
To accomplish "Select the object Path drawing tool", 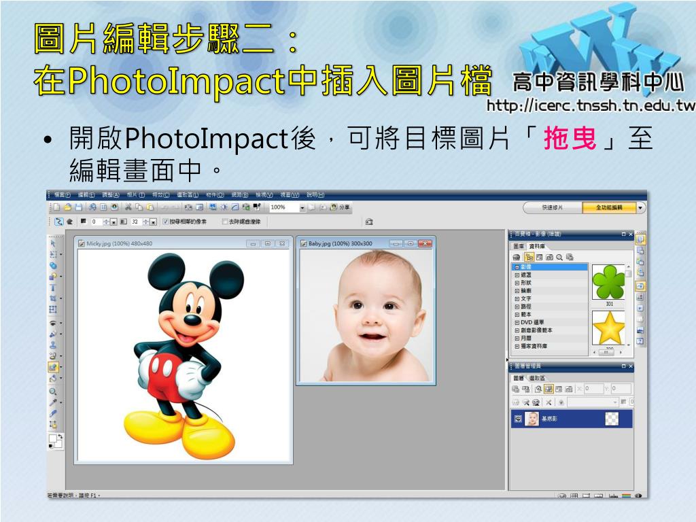I will tap(53, 276).
